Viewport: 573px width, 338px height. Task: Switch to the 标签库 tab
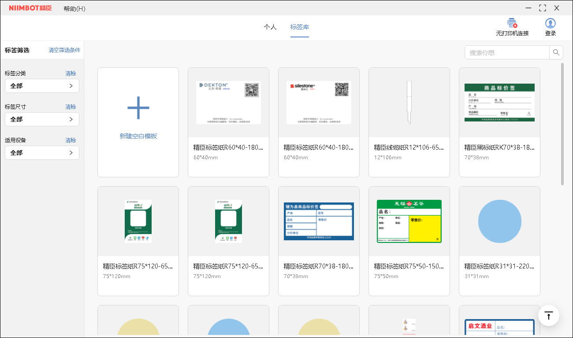click(x=300, y=27)
